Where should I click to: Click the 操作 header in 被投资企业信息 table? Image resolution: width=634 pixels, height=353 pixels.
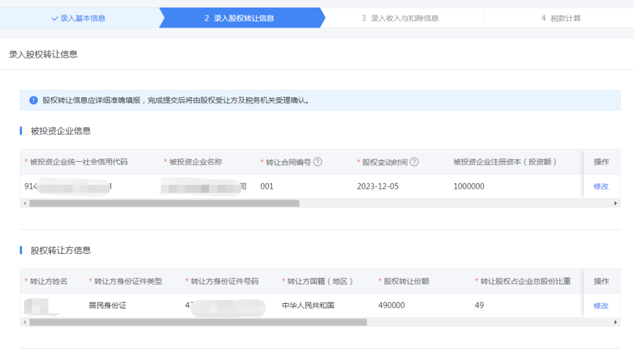pyautogui.click(x=601, y=162)
